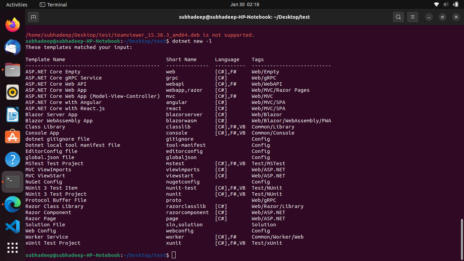Click the 'razorclasslib' short name
This screenshot has width=464, height=261.
(x=186, y=206)
